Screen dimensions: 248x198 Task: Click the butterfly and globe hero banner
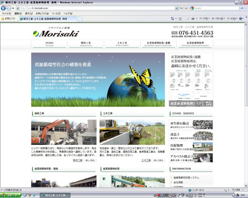click(98, 80)
